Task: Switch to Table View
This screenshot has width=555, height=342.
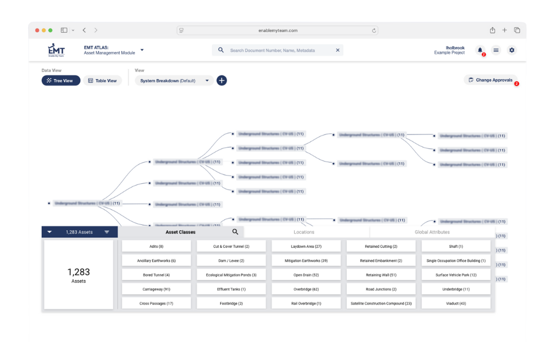Action: 102,81
